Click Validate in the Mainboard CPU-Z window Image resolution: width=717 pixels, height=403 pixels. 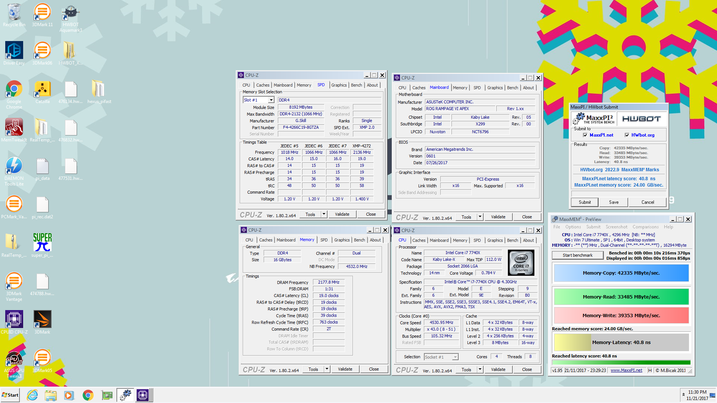click(498, 217)
